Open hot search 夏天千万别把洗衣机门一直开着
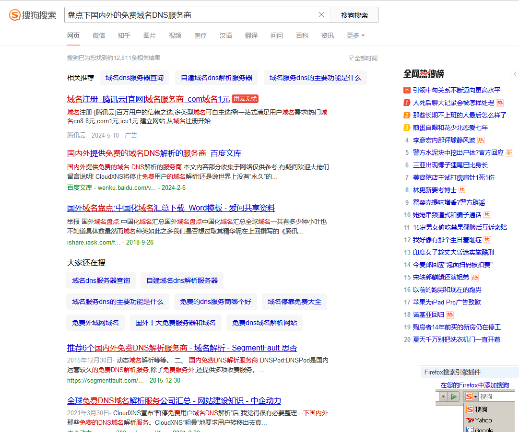 point(457,340)
